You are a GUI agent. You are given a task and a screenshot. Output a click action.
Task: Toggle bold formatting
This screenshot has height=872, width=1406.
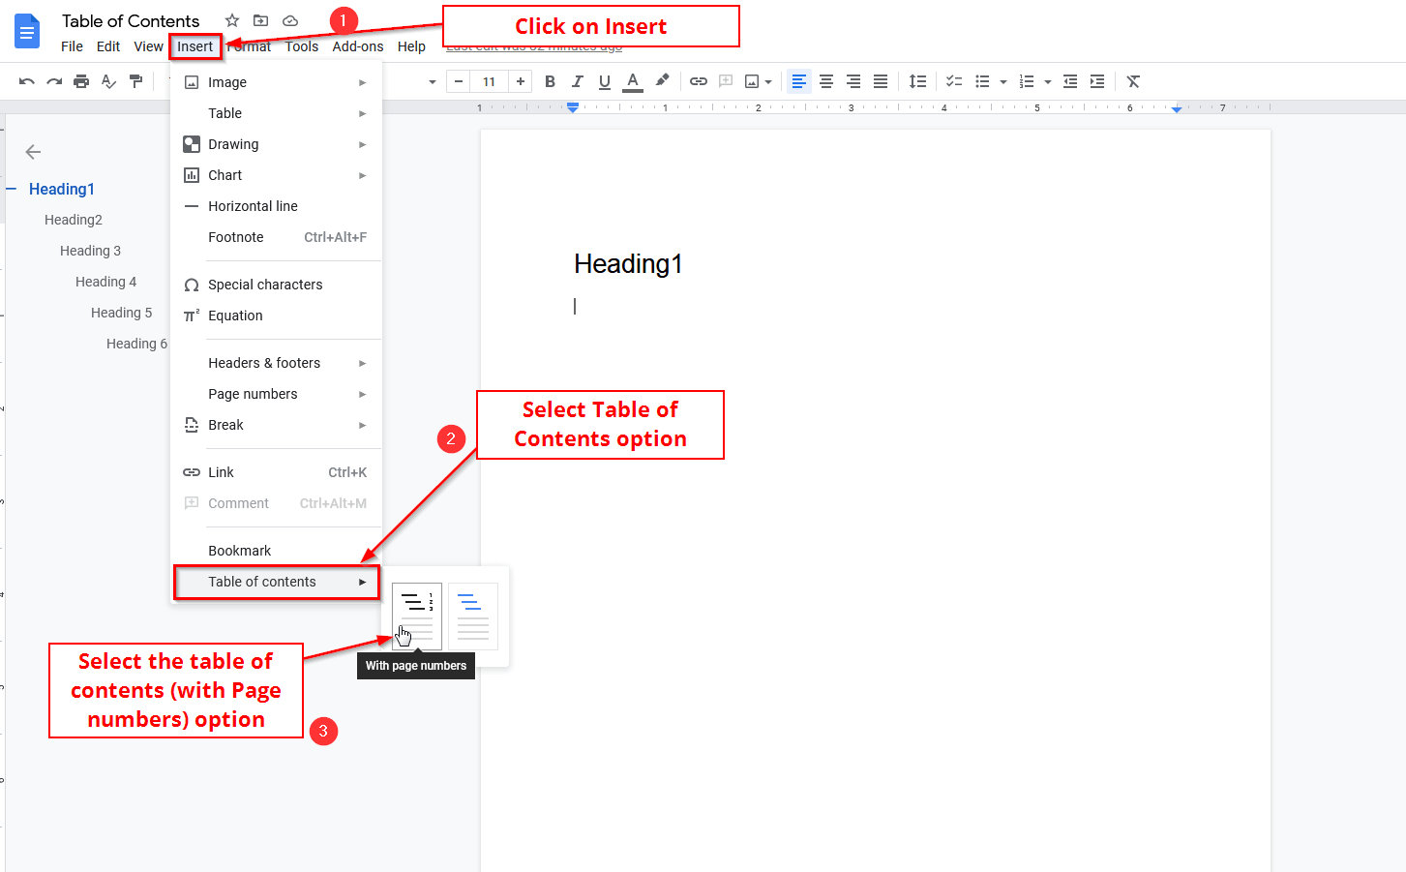point(550,81)
